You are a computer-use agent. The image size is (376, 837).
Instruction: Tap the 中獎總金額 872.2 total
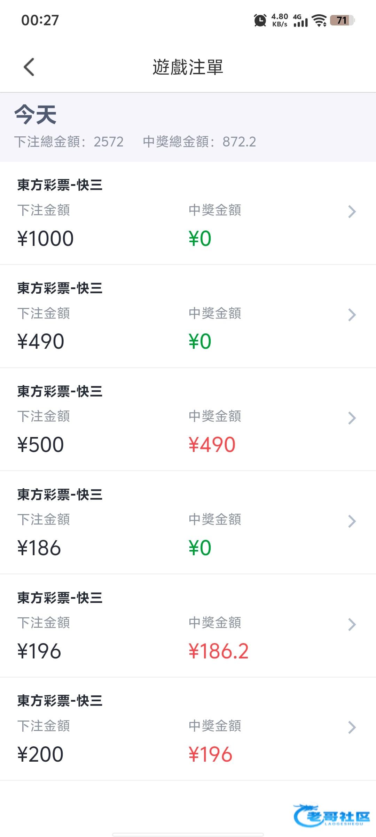pos(199,142)
